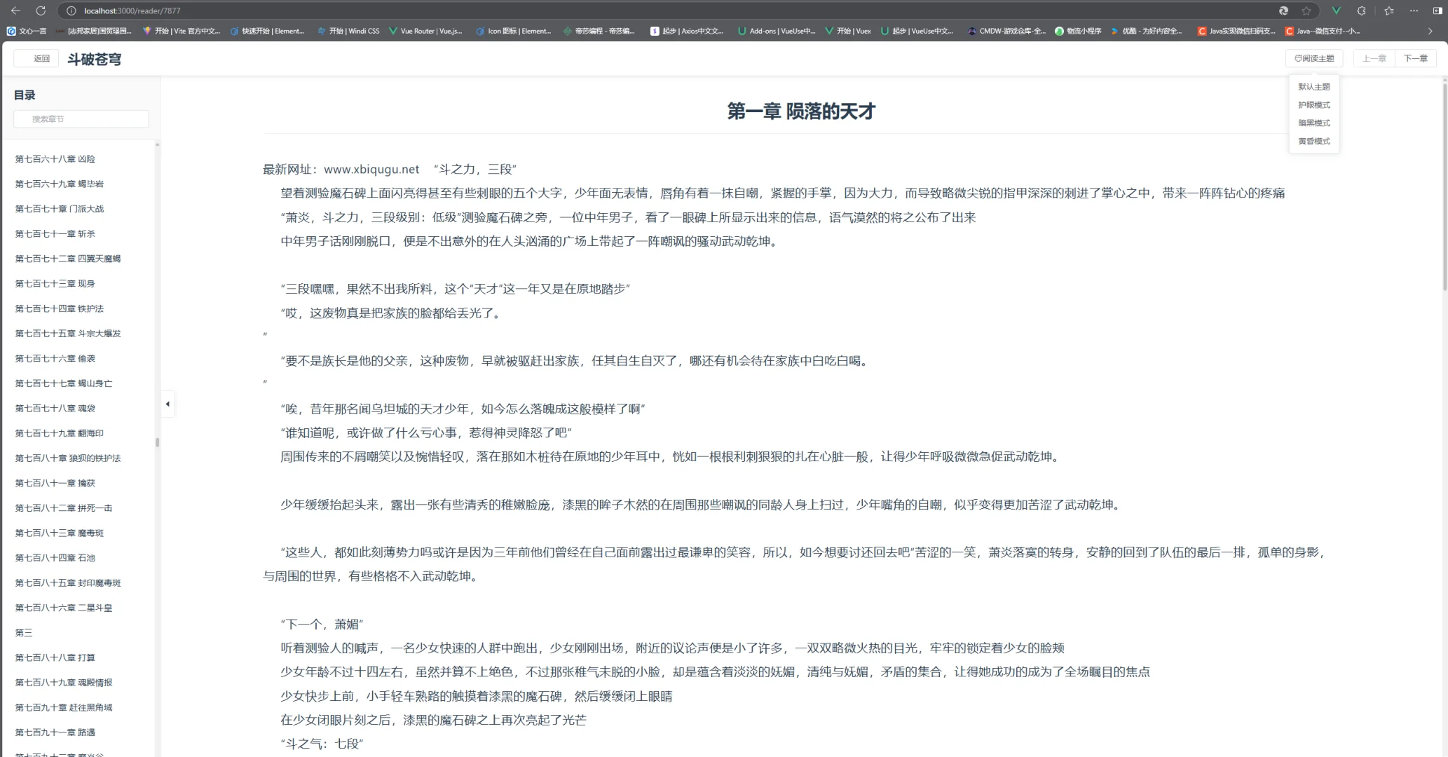Open the 志邦家居 bookmark
This screenshot has height=757, width=1448.
click(94, 31)
